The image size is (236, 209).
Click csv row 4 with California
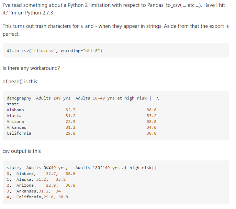pos(37,197)
